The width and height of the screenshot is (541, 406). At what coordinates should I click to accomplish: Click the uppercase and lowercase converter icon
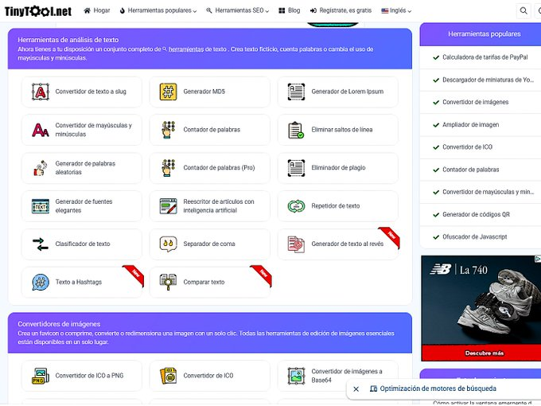(41, 130)
